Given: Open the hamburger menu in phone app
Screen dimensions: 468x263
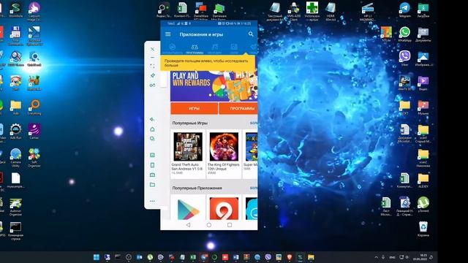Looking at the screenshot, I should coord(168,34).
